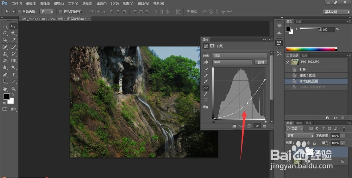Select the Magic Wand tool
The width and height of the screenshot is (352, 178).
click(13, 33)
